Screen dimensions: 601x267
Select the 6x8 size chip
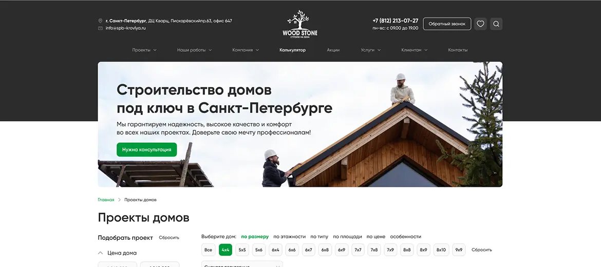pos(325,250)
